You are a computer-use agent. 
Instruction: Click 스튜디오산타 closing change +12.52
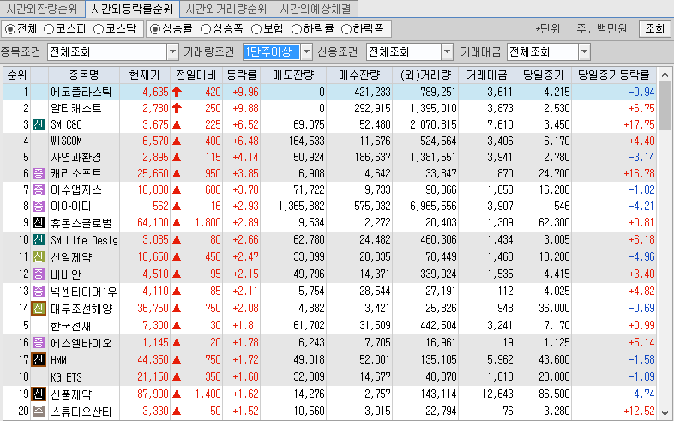pos(639,412)
